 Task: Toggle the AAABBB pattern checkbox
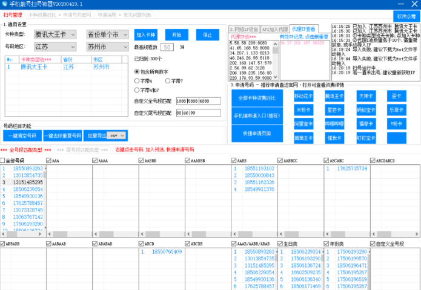tap(187, 161)
